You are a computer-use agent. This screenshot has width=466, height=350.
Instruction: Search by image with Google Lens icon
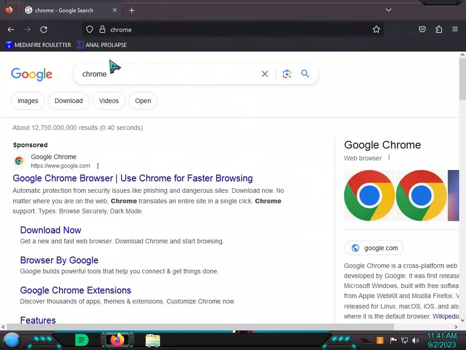tap(287, 74)
